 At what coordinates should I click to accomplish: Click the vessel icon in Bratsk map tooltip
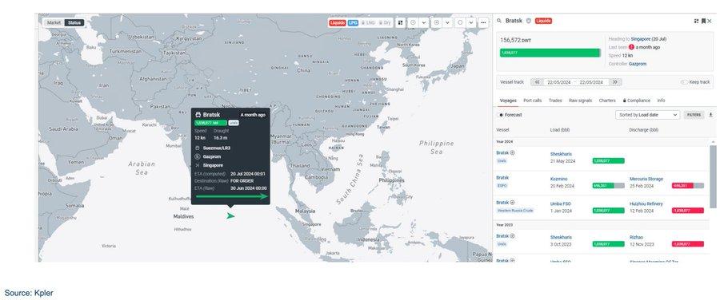click(x=198, y=115)
